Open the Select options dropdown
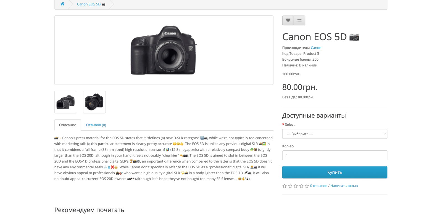442x216 pixels. point(335,134)
